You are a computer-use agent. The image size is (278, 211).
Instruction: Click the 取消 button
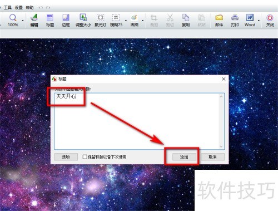212,157
